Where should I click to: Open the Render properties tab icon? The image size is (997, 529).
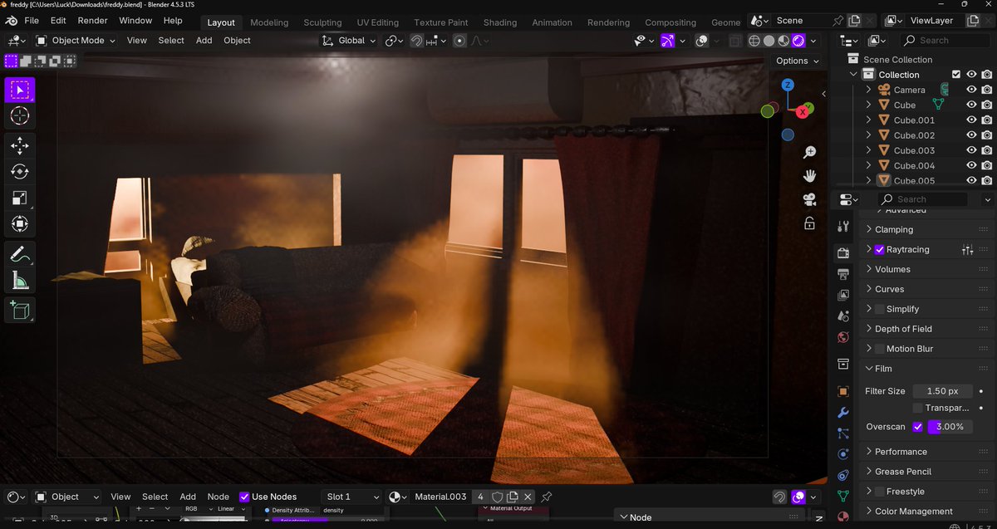coord(843,252)
